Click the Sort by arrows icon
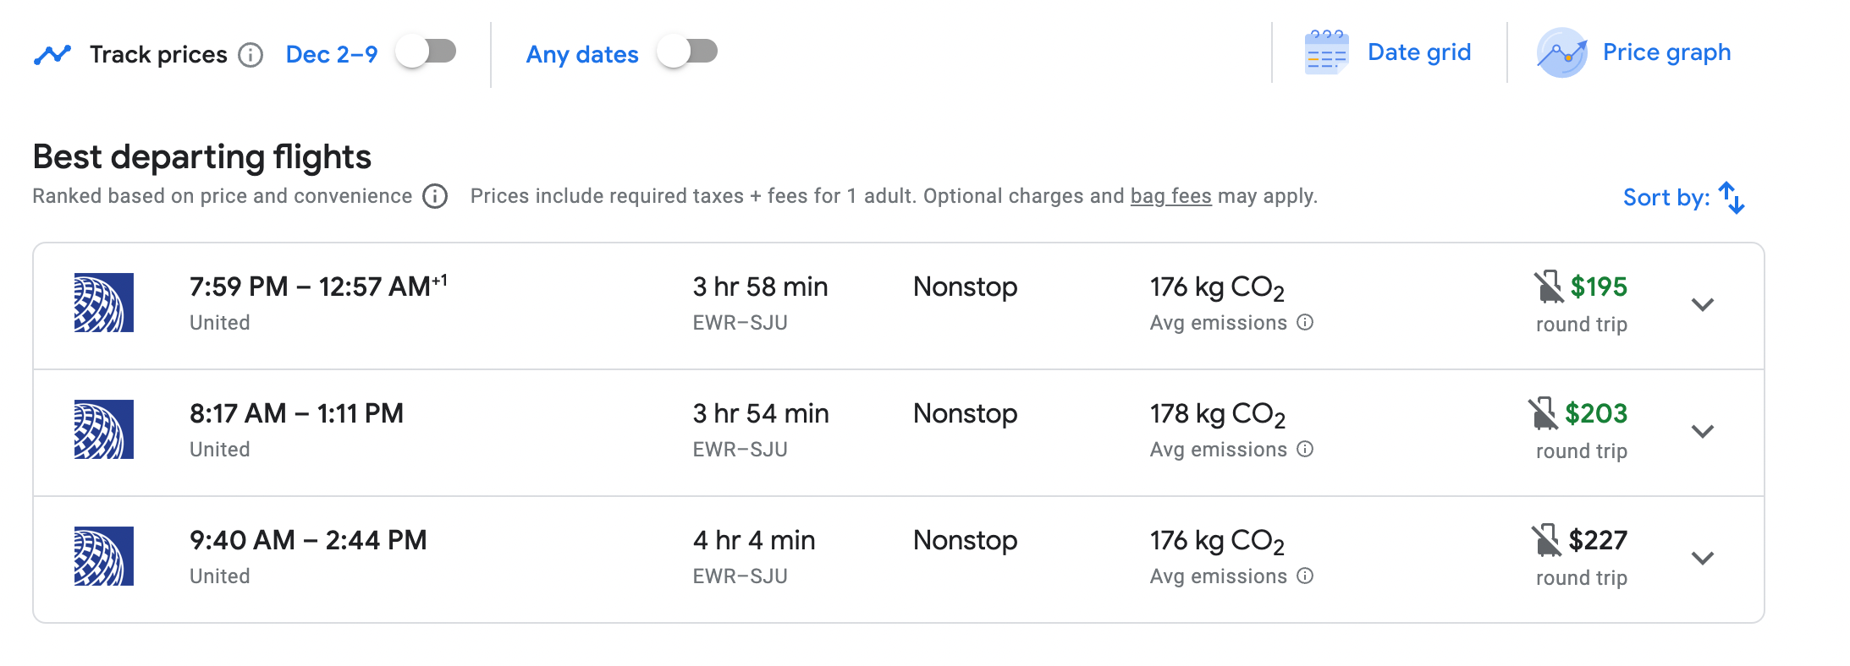Viewport: 1850px width, 666px height. point(1732,198)
